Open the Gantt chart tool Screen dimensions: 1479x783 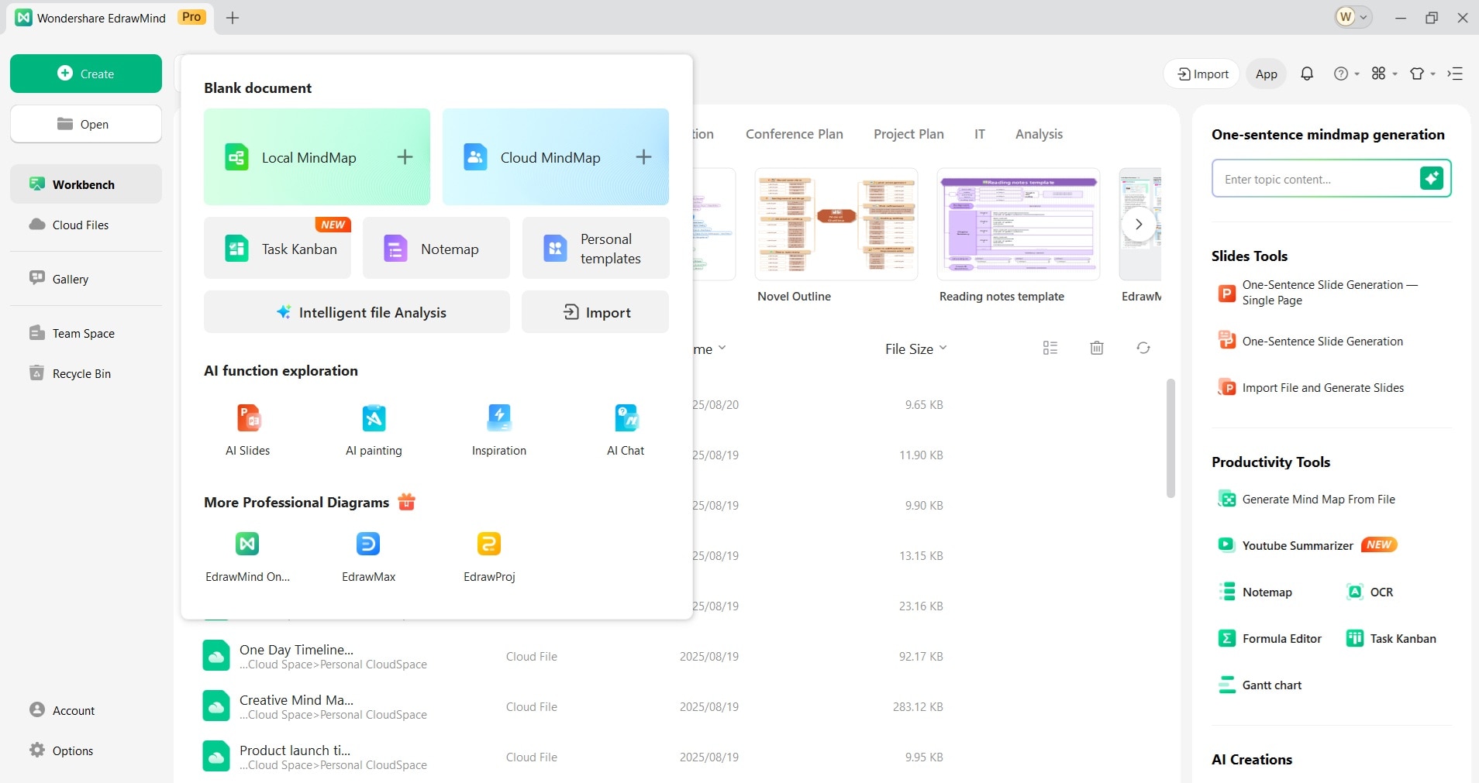click(1260, 685)
